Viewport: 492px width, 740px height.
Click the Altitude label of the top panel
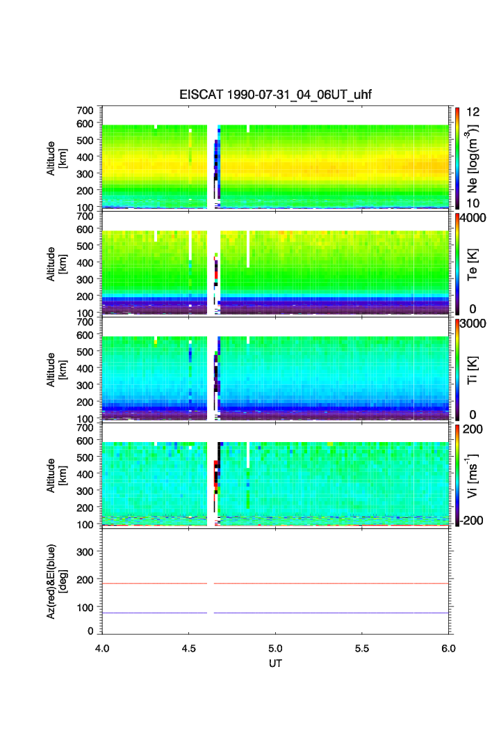tap(56, 157)
